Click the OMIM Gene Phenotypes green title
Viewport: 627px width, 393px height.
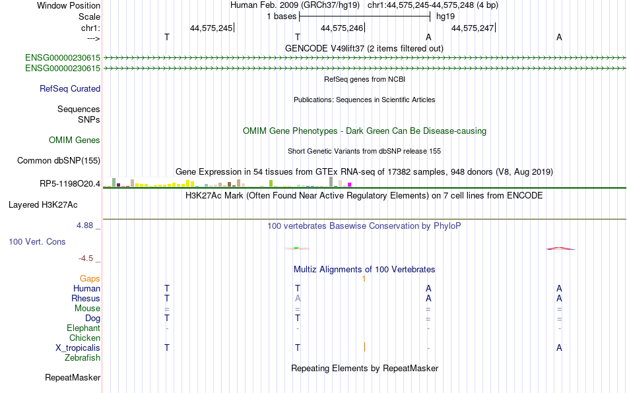point(365,131)
